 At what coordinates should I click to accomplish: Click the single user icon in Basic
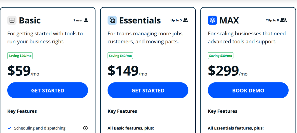tap(86, 20)
